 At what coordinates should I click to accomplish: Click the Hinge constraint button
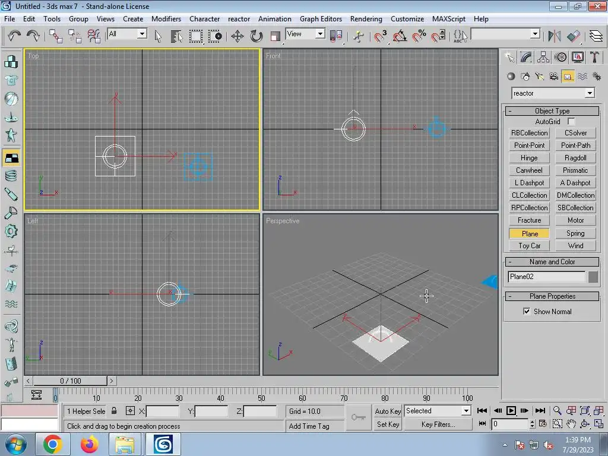point(529,158)
